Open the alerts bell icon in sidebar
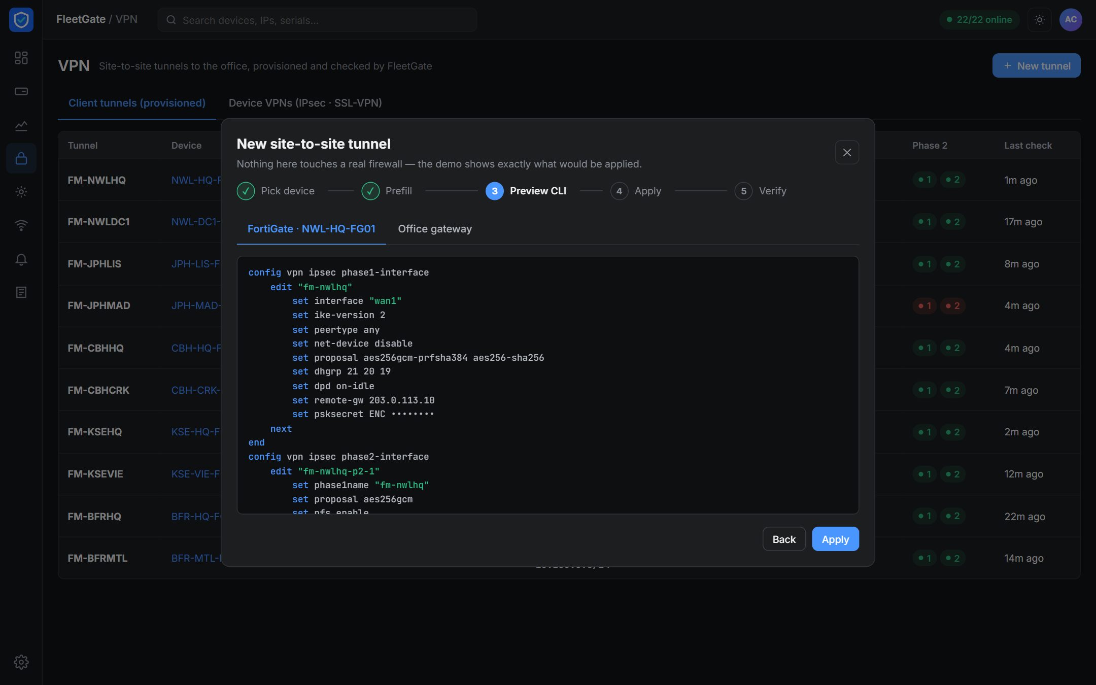This screenshot has height=685, width=1096. (21, 259)
